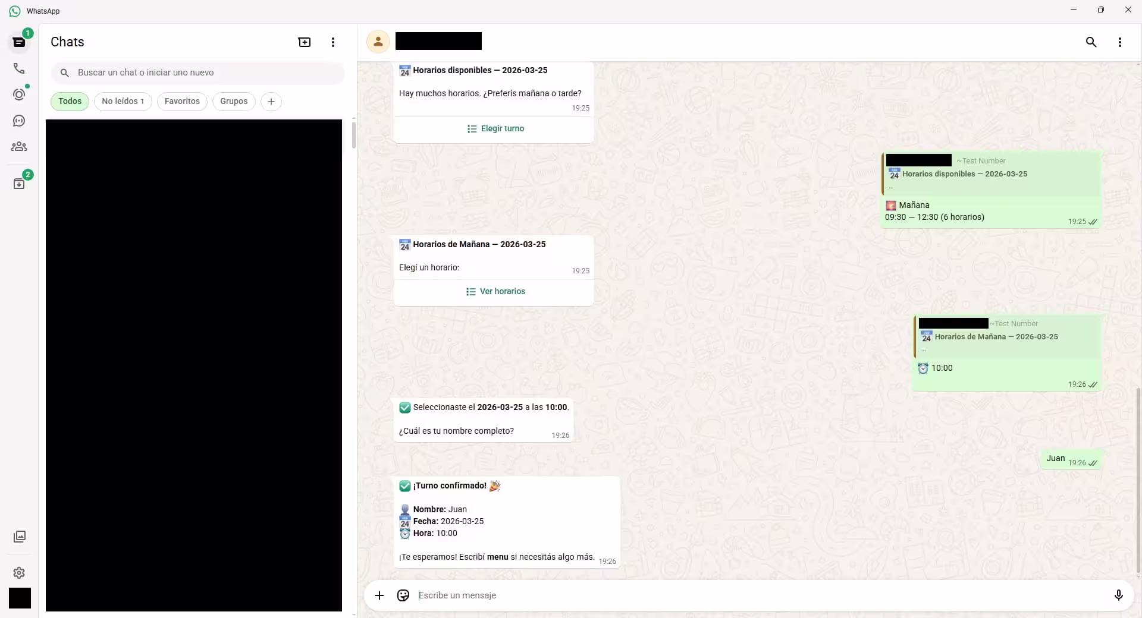
Task: Open the conversation options menu
Action: pos(1119,42)
